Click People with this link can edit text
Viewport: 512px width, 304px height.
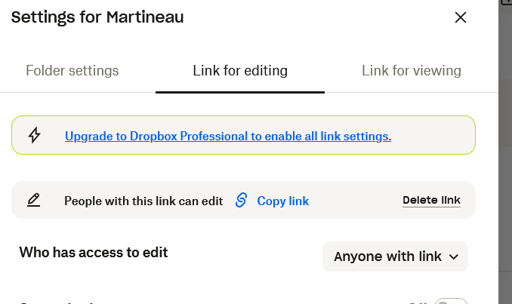pos(143,201)
